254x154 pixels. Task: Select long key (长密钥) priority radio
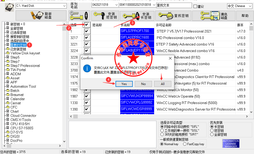point(212,126)
